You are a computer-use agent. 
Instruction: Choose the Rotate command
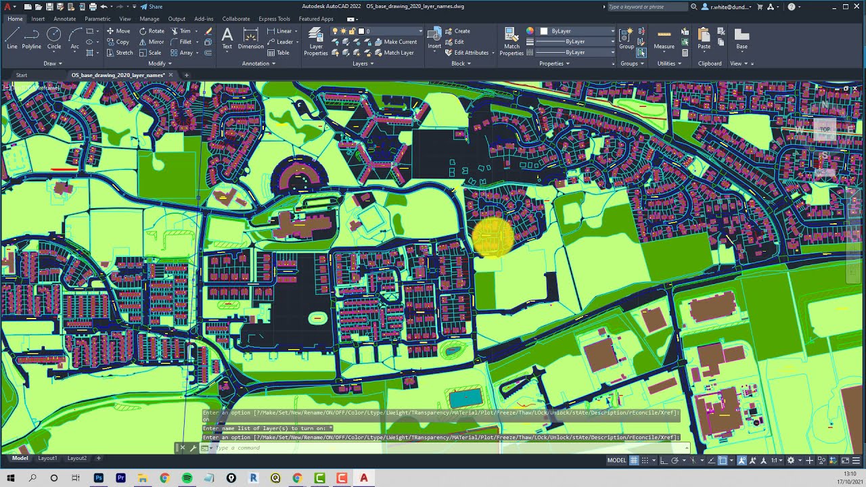[151, 31]
